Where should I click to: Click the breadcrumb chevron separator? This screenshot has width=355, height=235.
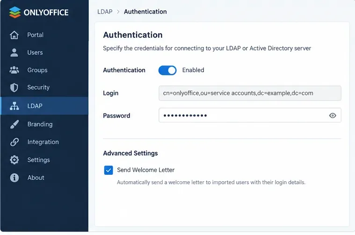tap(118, 12)
